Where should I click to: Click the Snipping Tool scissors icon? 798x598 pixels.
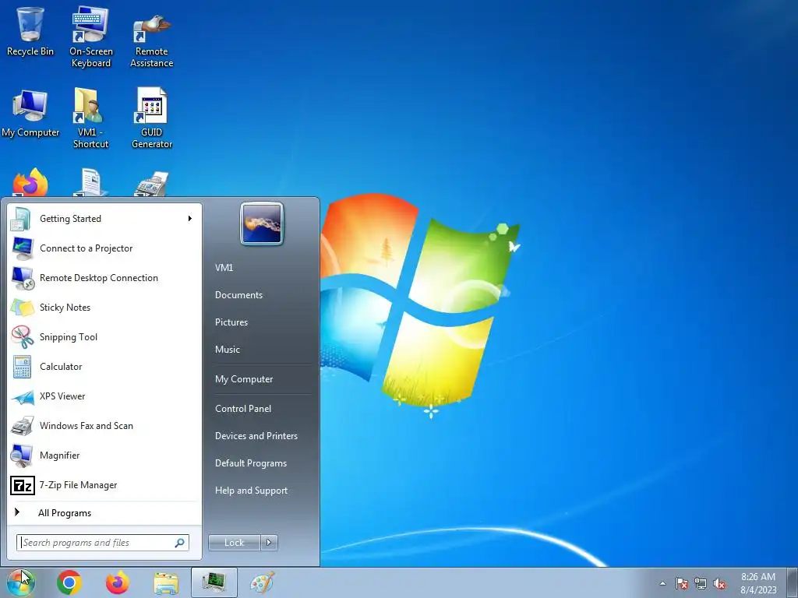pyautogui.click(x=22, y=336)
